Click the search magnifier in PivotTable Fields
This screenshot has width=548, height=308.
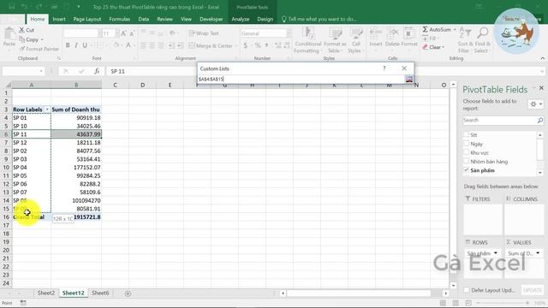[x=539, y=120]
